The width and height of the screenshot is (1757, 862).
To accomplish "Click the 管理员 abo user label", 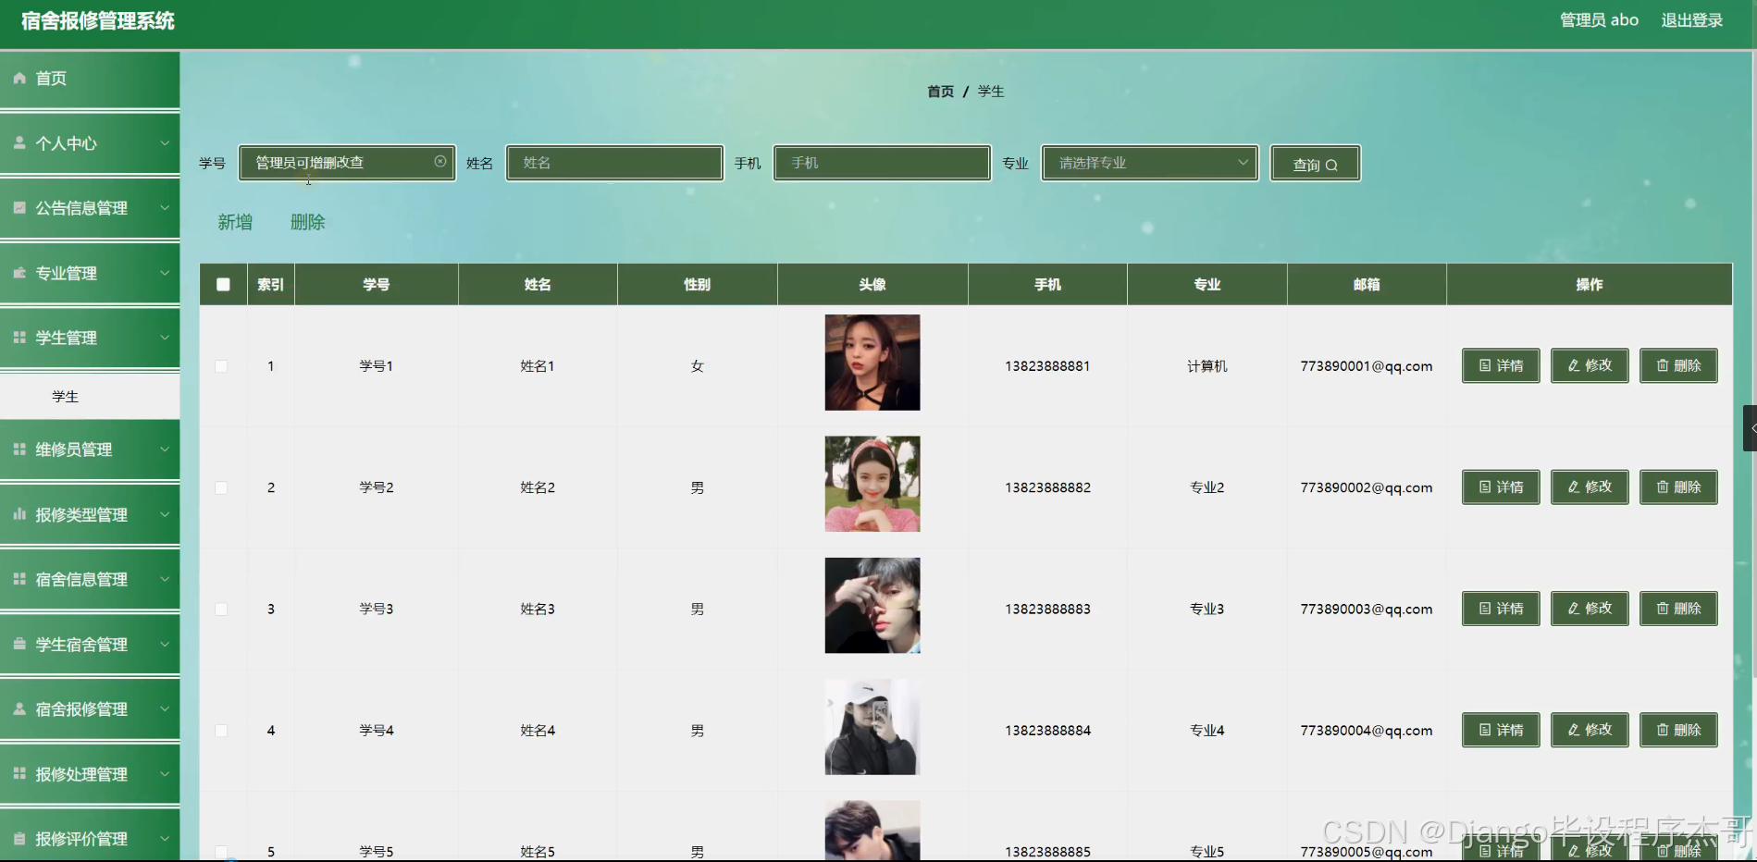I will (1599, 20).
